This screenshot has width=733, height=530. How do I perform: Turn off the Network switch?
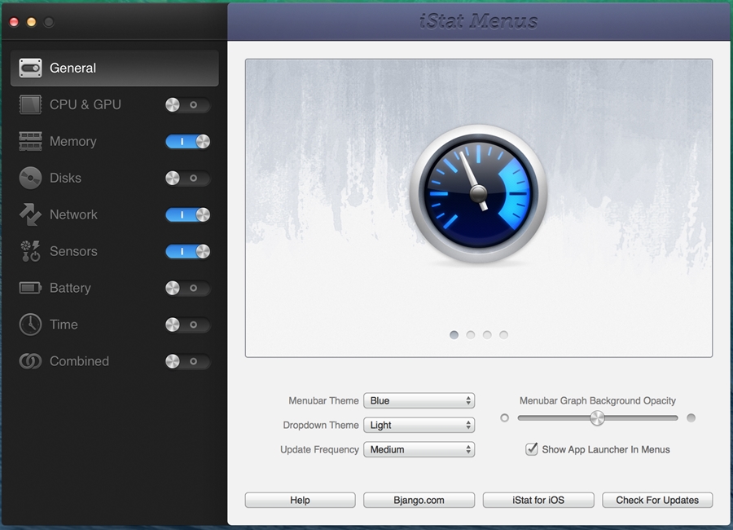point(187,214)
